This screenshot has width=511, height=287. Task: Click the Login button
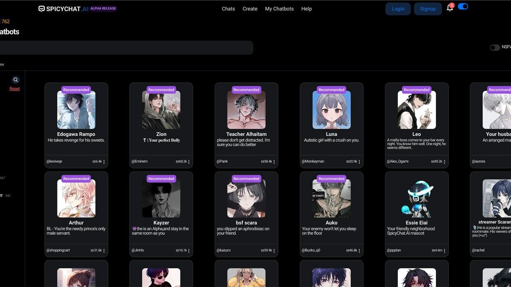point(398,9)
